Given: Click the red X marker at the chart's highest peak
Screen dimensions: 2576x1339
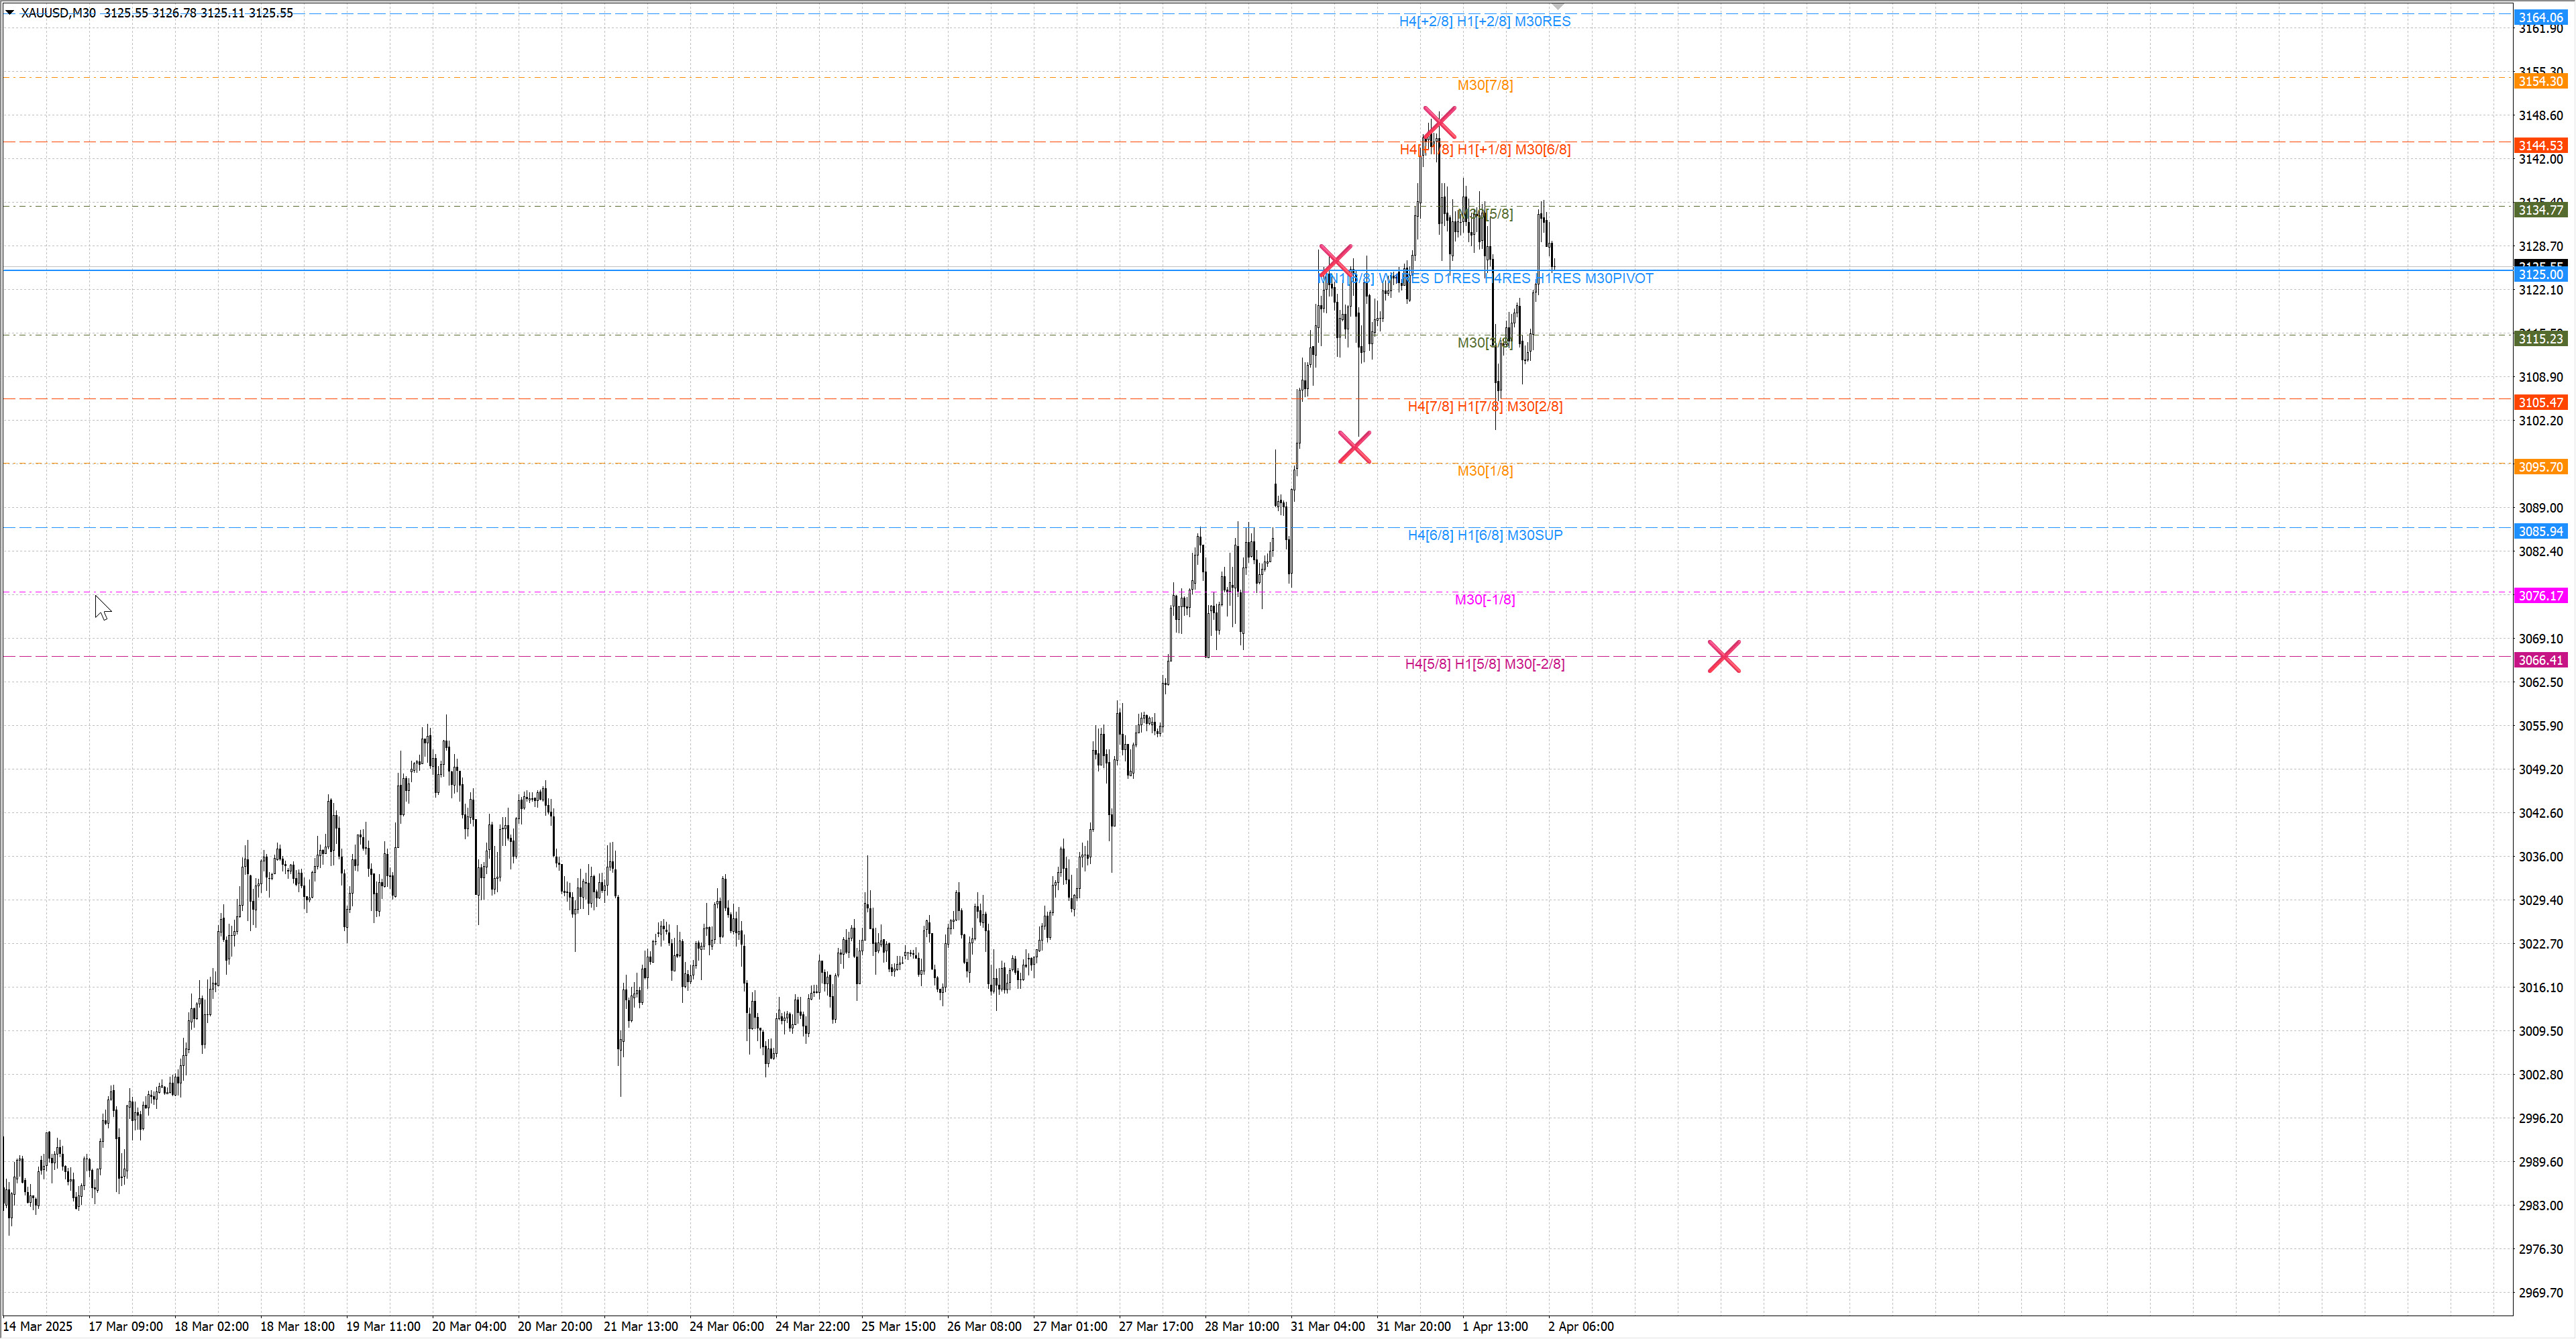Looking at the screenshot, I should click(x=1439, y=123).
